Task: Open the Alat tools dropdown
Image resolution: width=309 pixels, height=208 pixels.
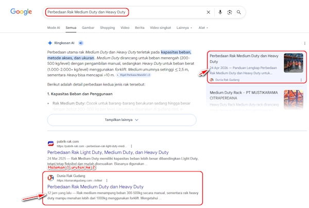Action: tap(203, 28)
